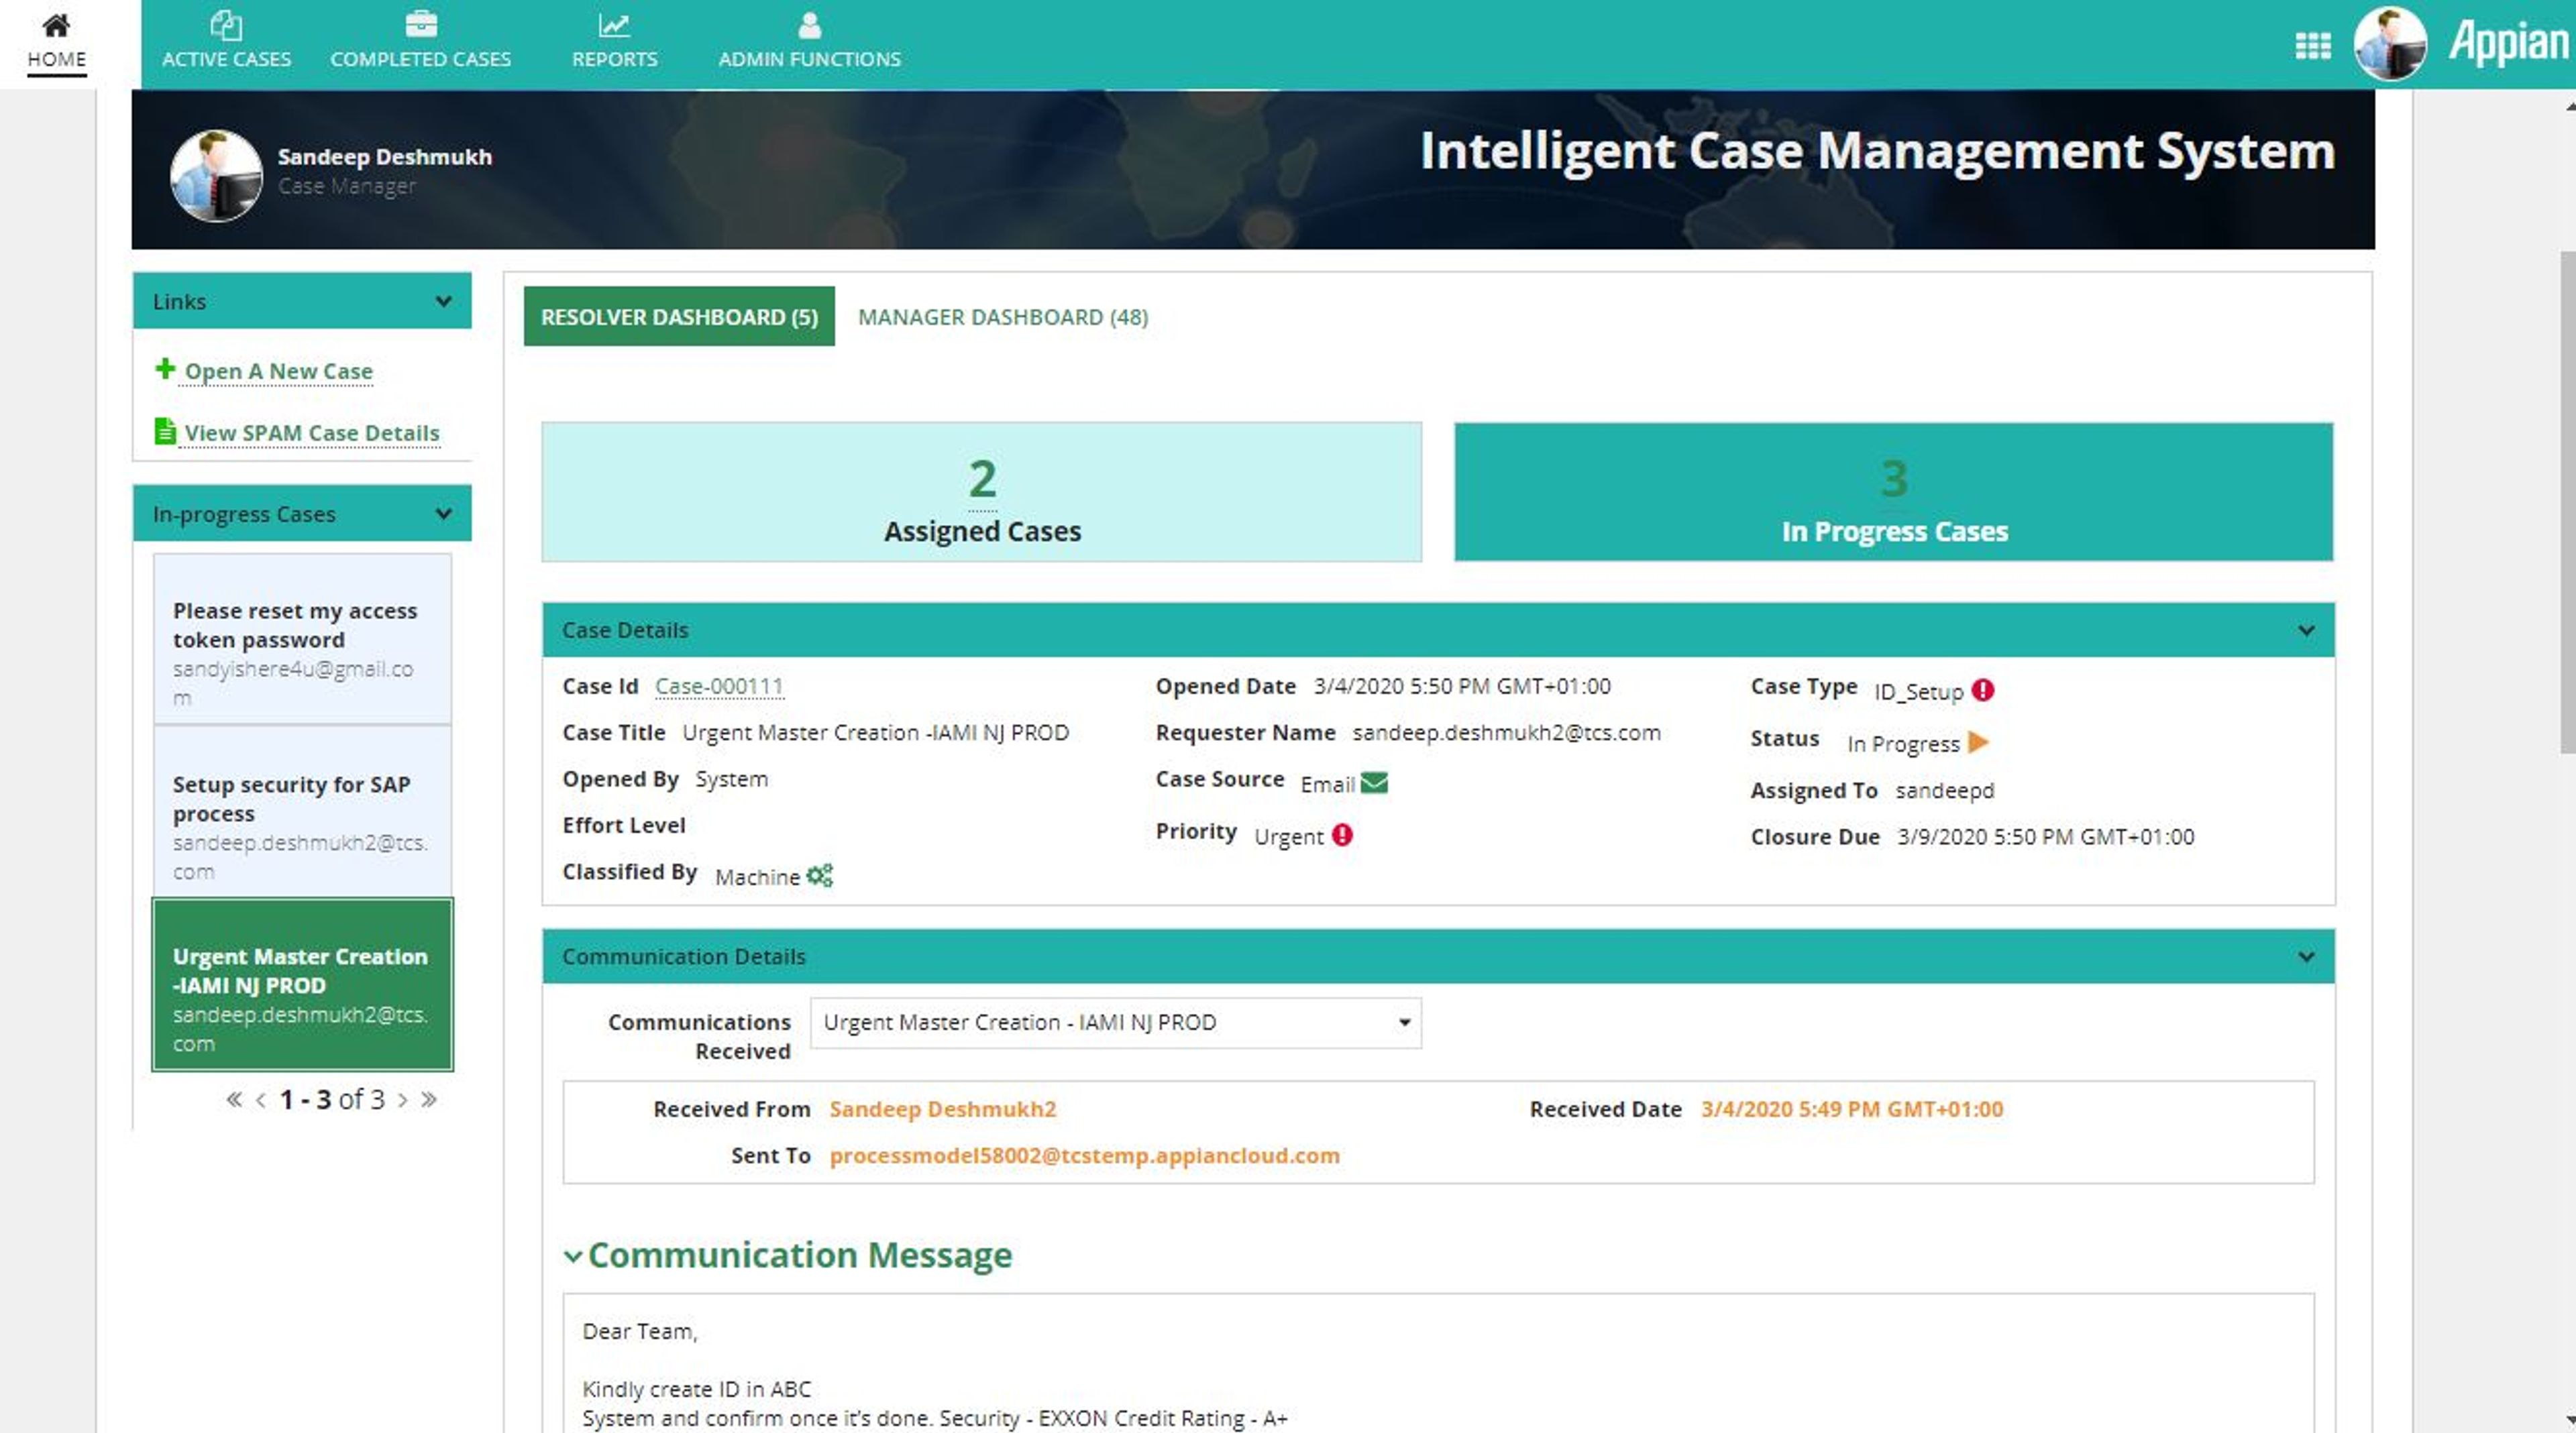Select the 2 Assigned Cases card

click(982, 492)
